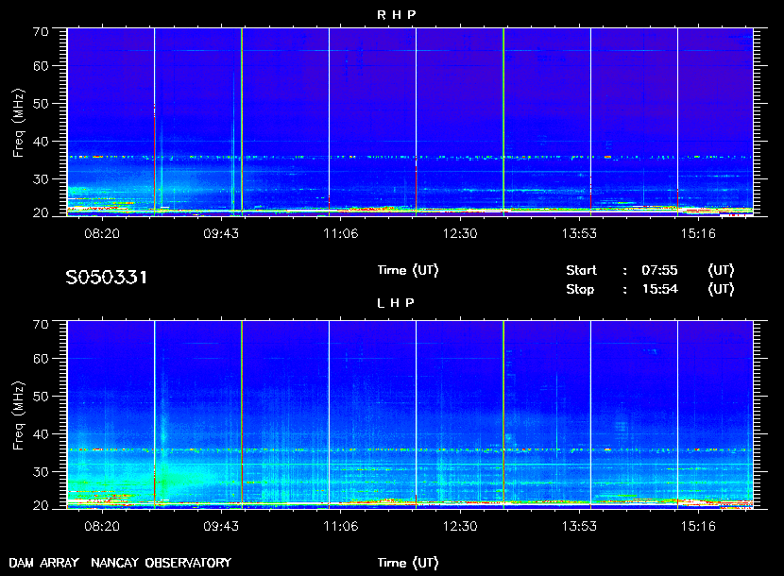Screen dimensions: 784x576
Task: Click the 60 frequency tick in LHP panel
Action: 41,359
